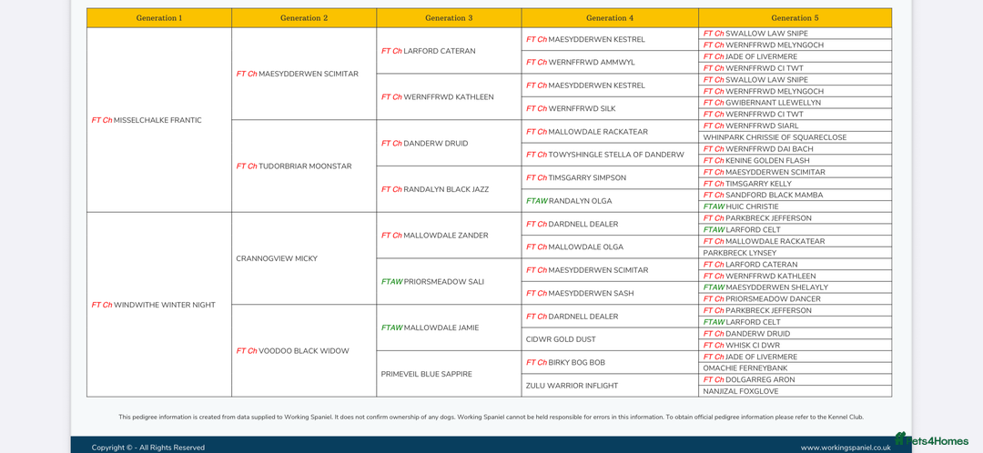Open NANJIZAL FOXGLOVE entry
The height and width of the screenshot is (453, 983).
740,391
